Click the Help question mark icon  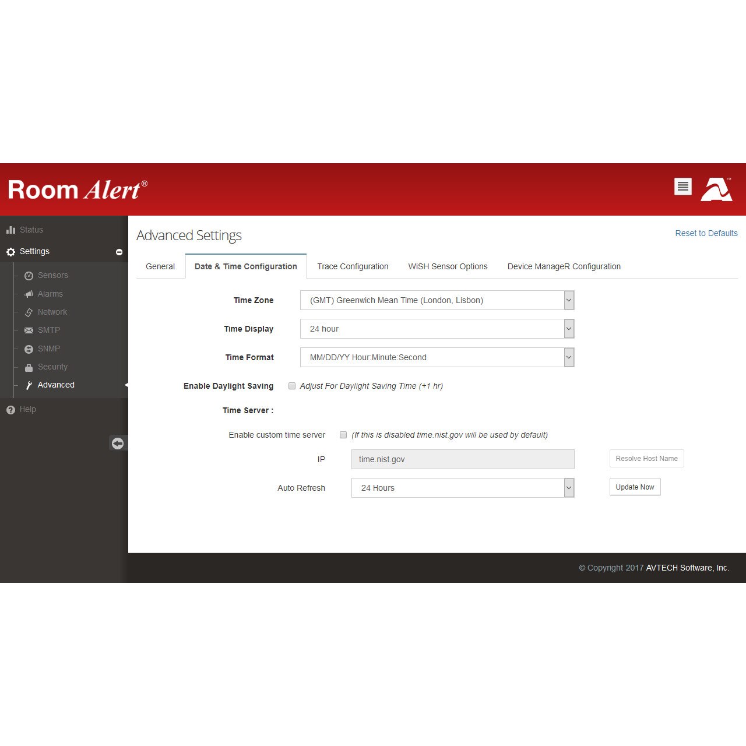pos(10,409)
